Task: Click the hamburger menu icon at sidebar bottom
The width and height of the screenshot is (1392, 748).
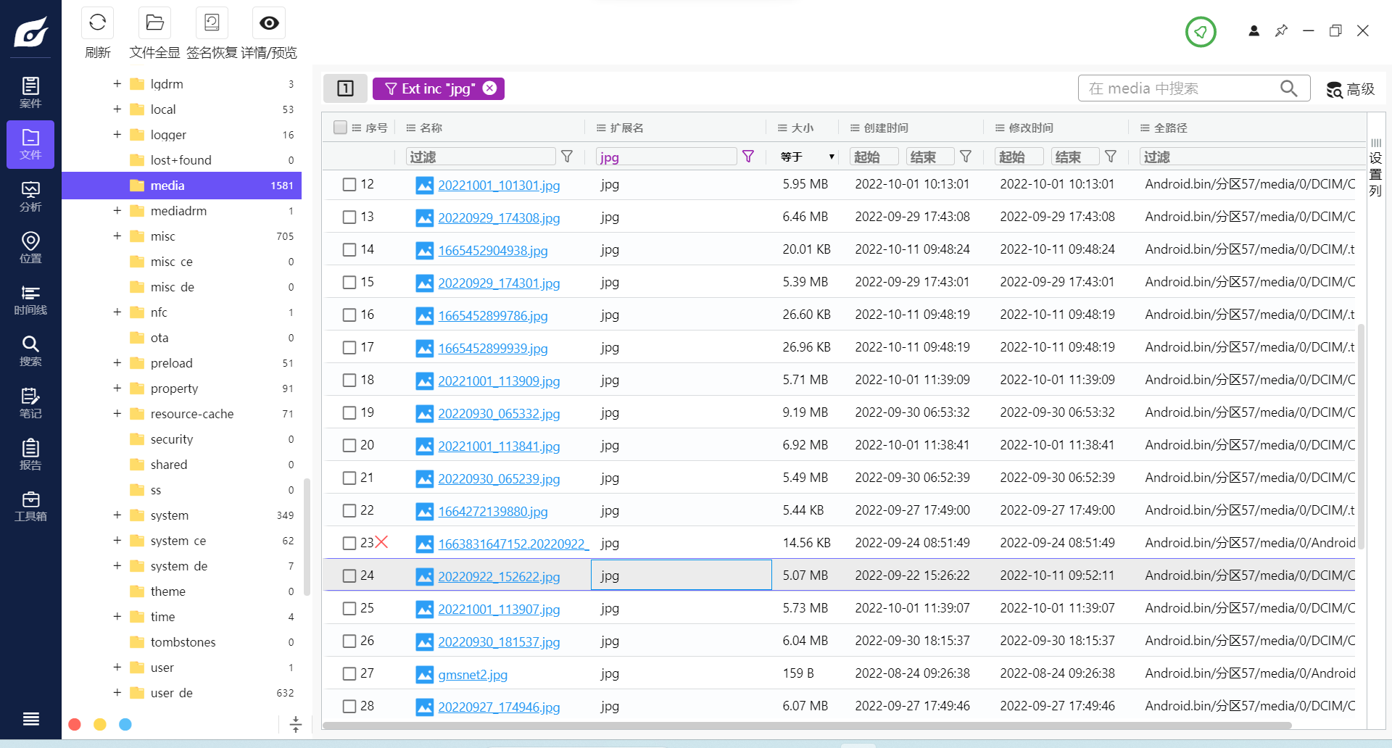Action: coord(30,718)
